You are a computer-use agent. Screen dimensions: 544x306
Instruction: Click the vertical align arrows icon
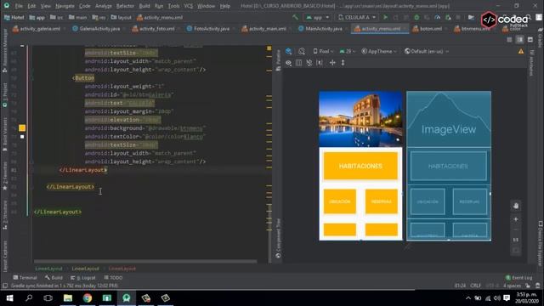[343, 63]
